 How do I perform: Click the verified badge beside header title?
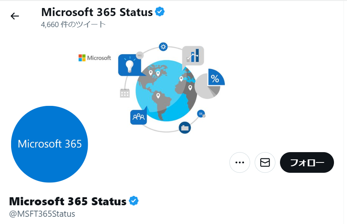coord(160,12)
